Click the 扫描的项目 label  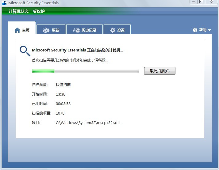coord(41,113)
